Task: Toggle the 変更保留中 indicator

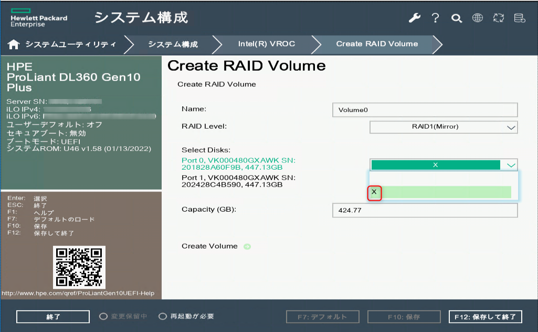Action: point(103,316)
